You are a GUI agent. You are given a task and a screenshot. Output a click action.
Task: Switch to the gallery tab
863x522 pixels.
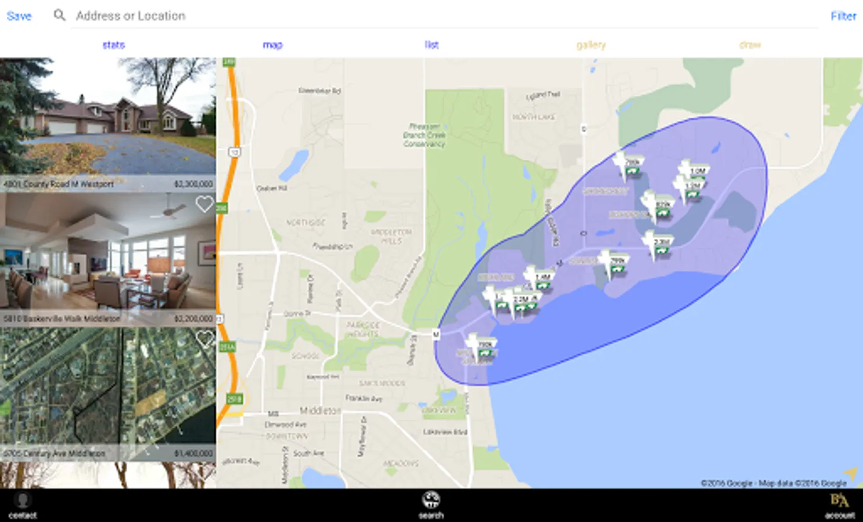click(x=591, y=45)
